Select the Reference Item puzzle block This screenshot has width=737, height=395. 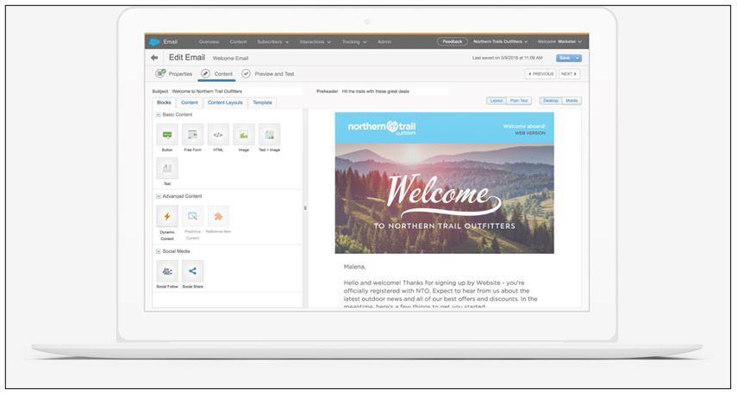[x=218, y=216]
